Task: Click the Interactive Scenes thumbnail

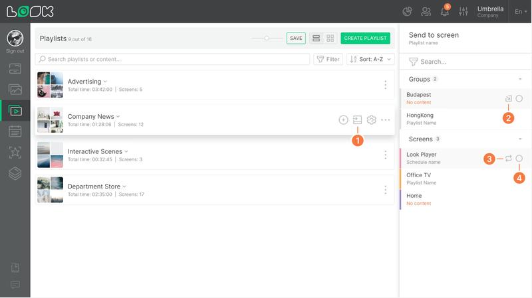Action: pos(51,155)
